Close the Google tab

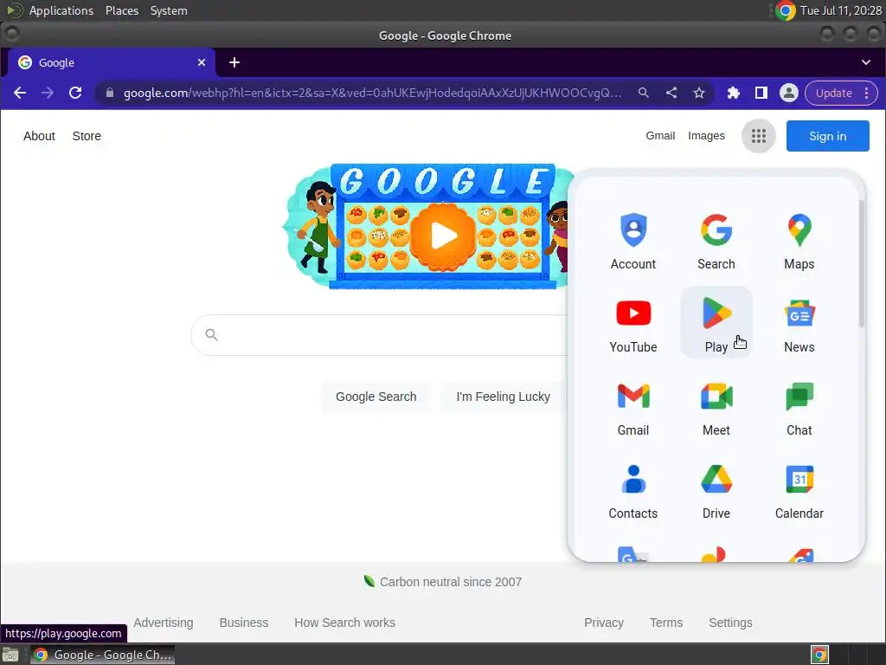(x=201, y=62)
